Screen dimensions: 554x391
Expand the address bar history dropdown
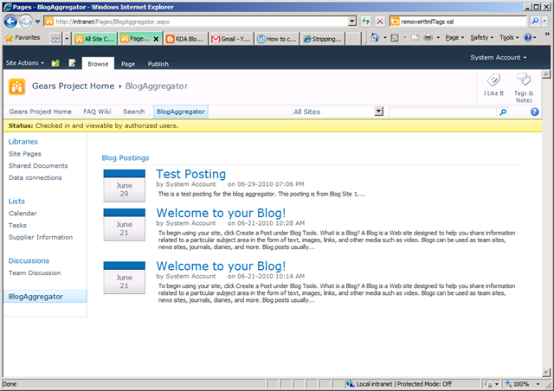coord(352,22)
